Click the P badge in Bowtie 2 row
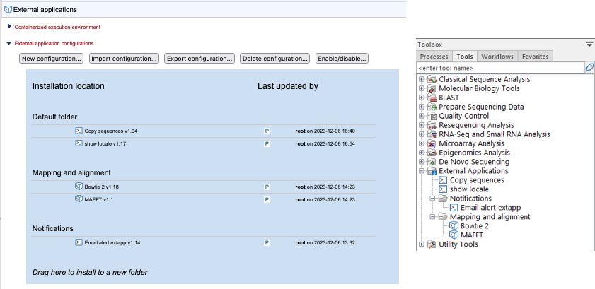This screenshot has width=595, height=289. [267, 187]
